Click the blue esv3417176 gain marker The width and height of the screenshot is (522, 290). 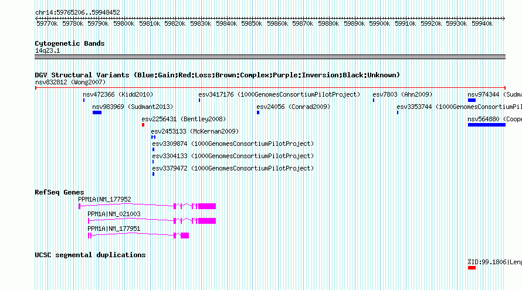(199, 100)
